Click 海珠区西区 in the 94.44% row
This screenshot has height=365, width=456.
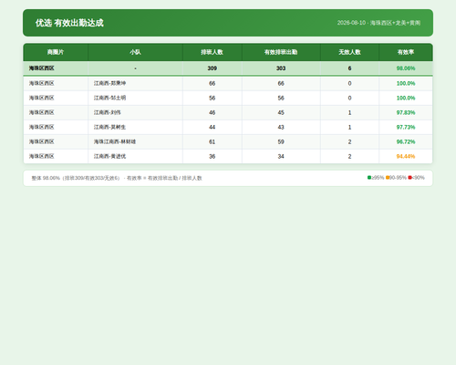[x=41, y=156]
